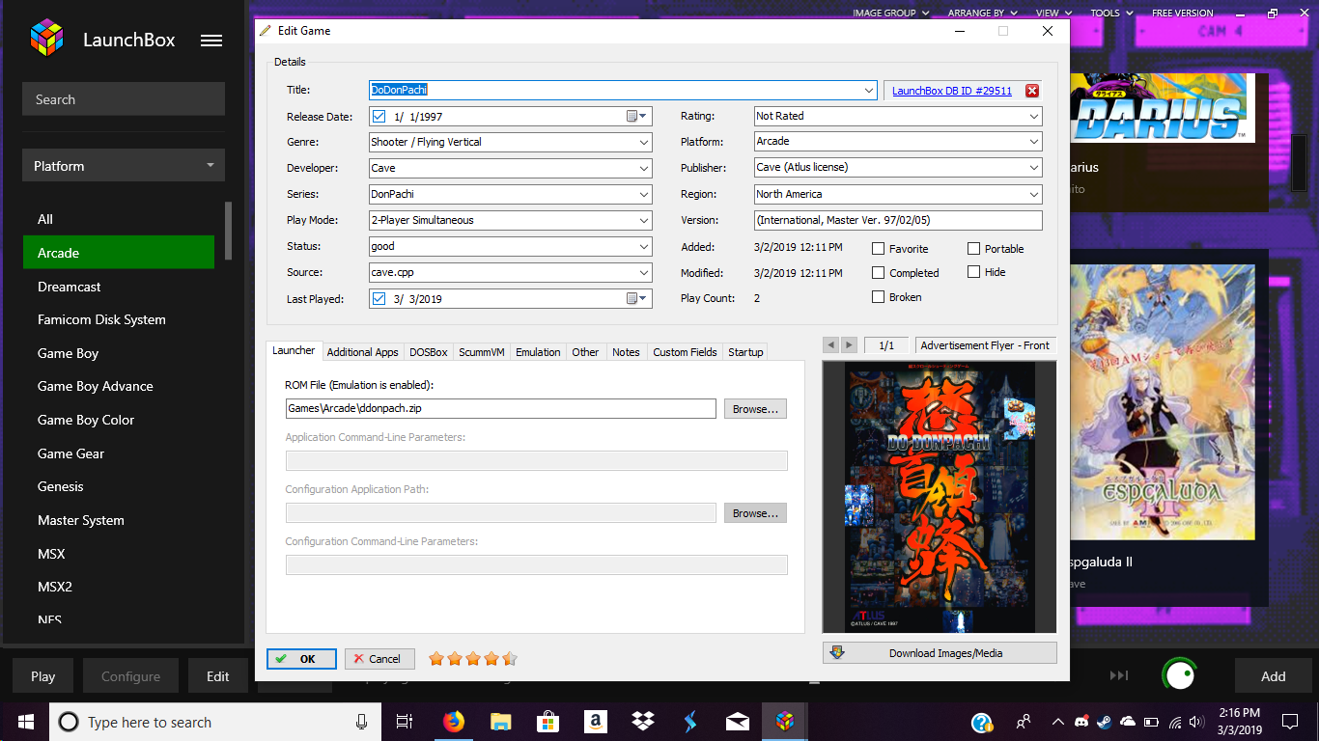The width and height of the screenshot is (1319, 741).
Task: Set rating to five stars
Action: [510, 659]
